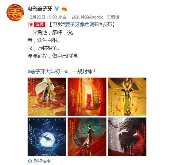Open the #姜子牙角色海报# hashtag

(x=82, y=24)
